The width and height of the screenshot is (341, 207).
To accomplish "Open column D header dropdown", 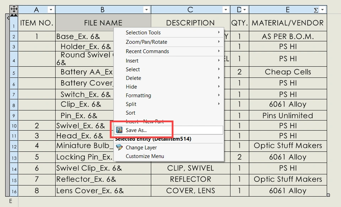I will (x=245, y=10).
